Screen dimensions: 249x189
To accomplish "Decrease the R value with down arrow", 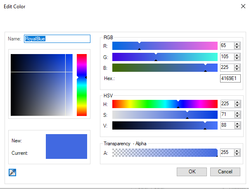I will tap(237, 47).
